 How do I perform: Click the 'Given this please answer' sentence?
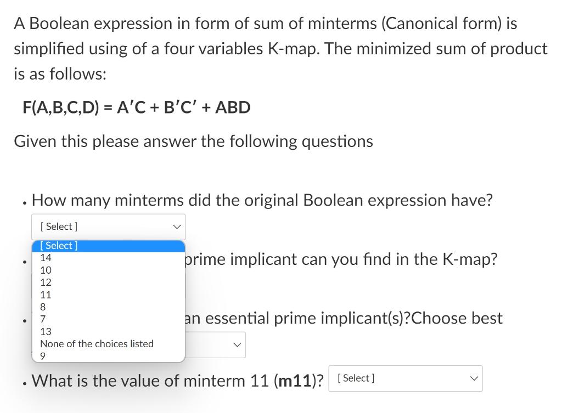pos(193,142)
